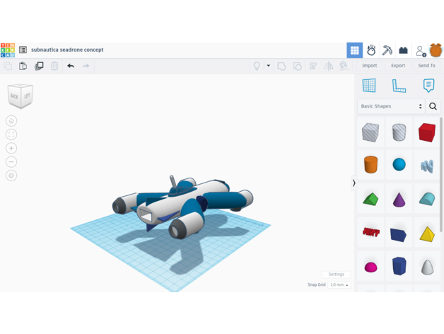Open the Snap Grid 1.0 mm dropdown

[339, 284]
